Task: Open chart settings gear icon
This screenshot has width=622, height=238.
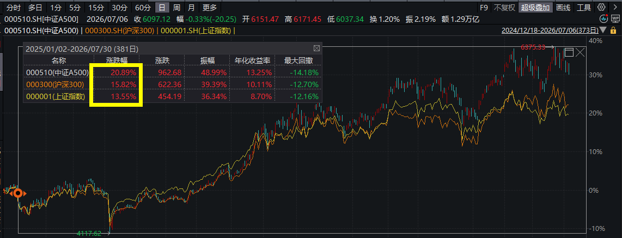Action: coord(602,7)
